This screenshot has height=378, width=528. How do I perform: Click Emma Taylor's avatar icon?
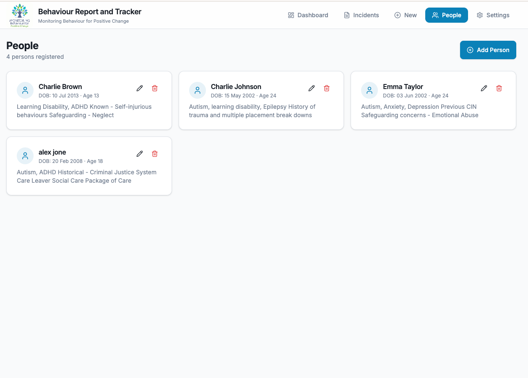(x=369, y=90)
